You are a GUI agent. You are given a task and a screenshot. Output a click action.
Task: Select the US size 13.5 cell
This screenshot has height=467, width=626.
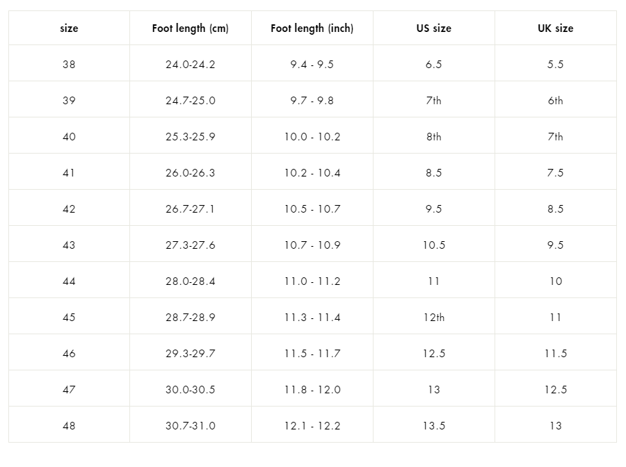pyautogui.click(x=433, y=426)
